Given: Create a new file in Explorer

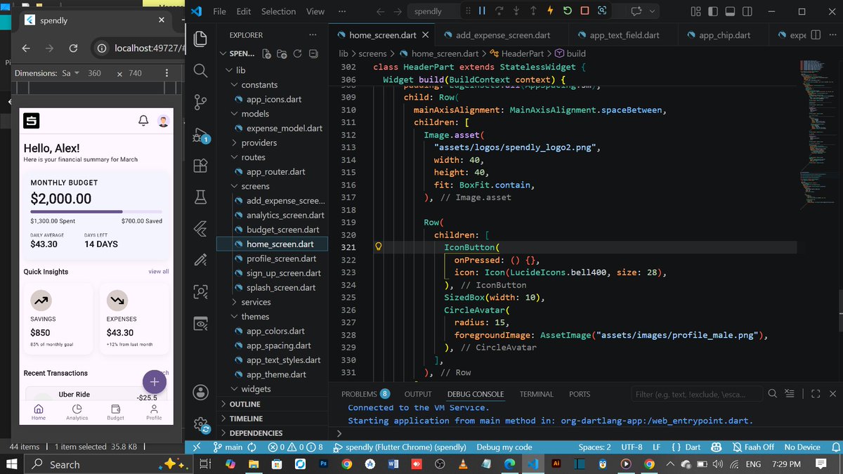Looking at the screenshot, I should click(267, 53).
